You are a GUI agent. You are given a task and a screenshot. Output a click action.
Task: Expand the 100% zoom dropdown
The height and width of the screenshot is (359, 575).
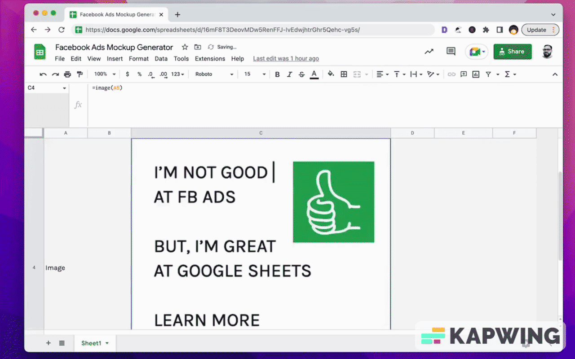(x=105, y=74)
